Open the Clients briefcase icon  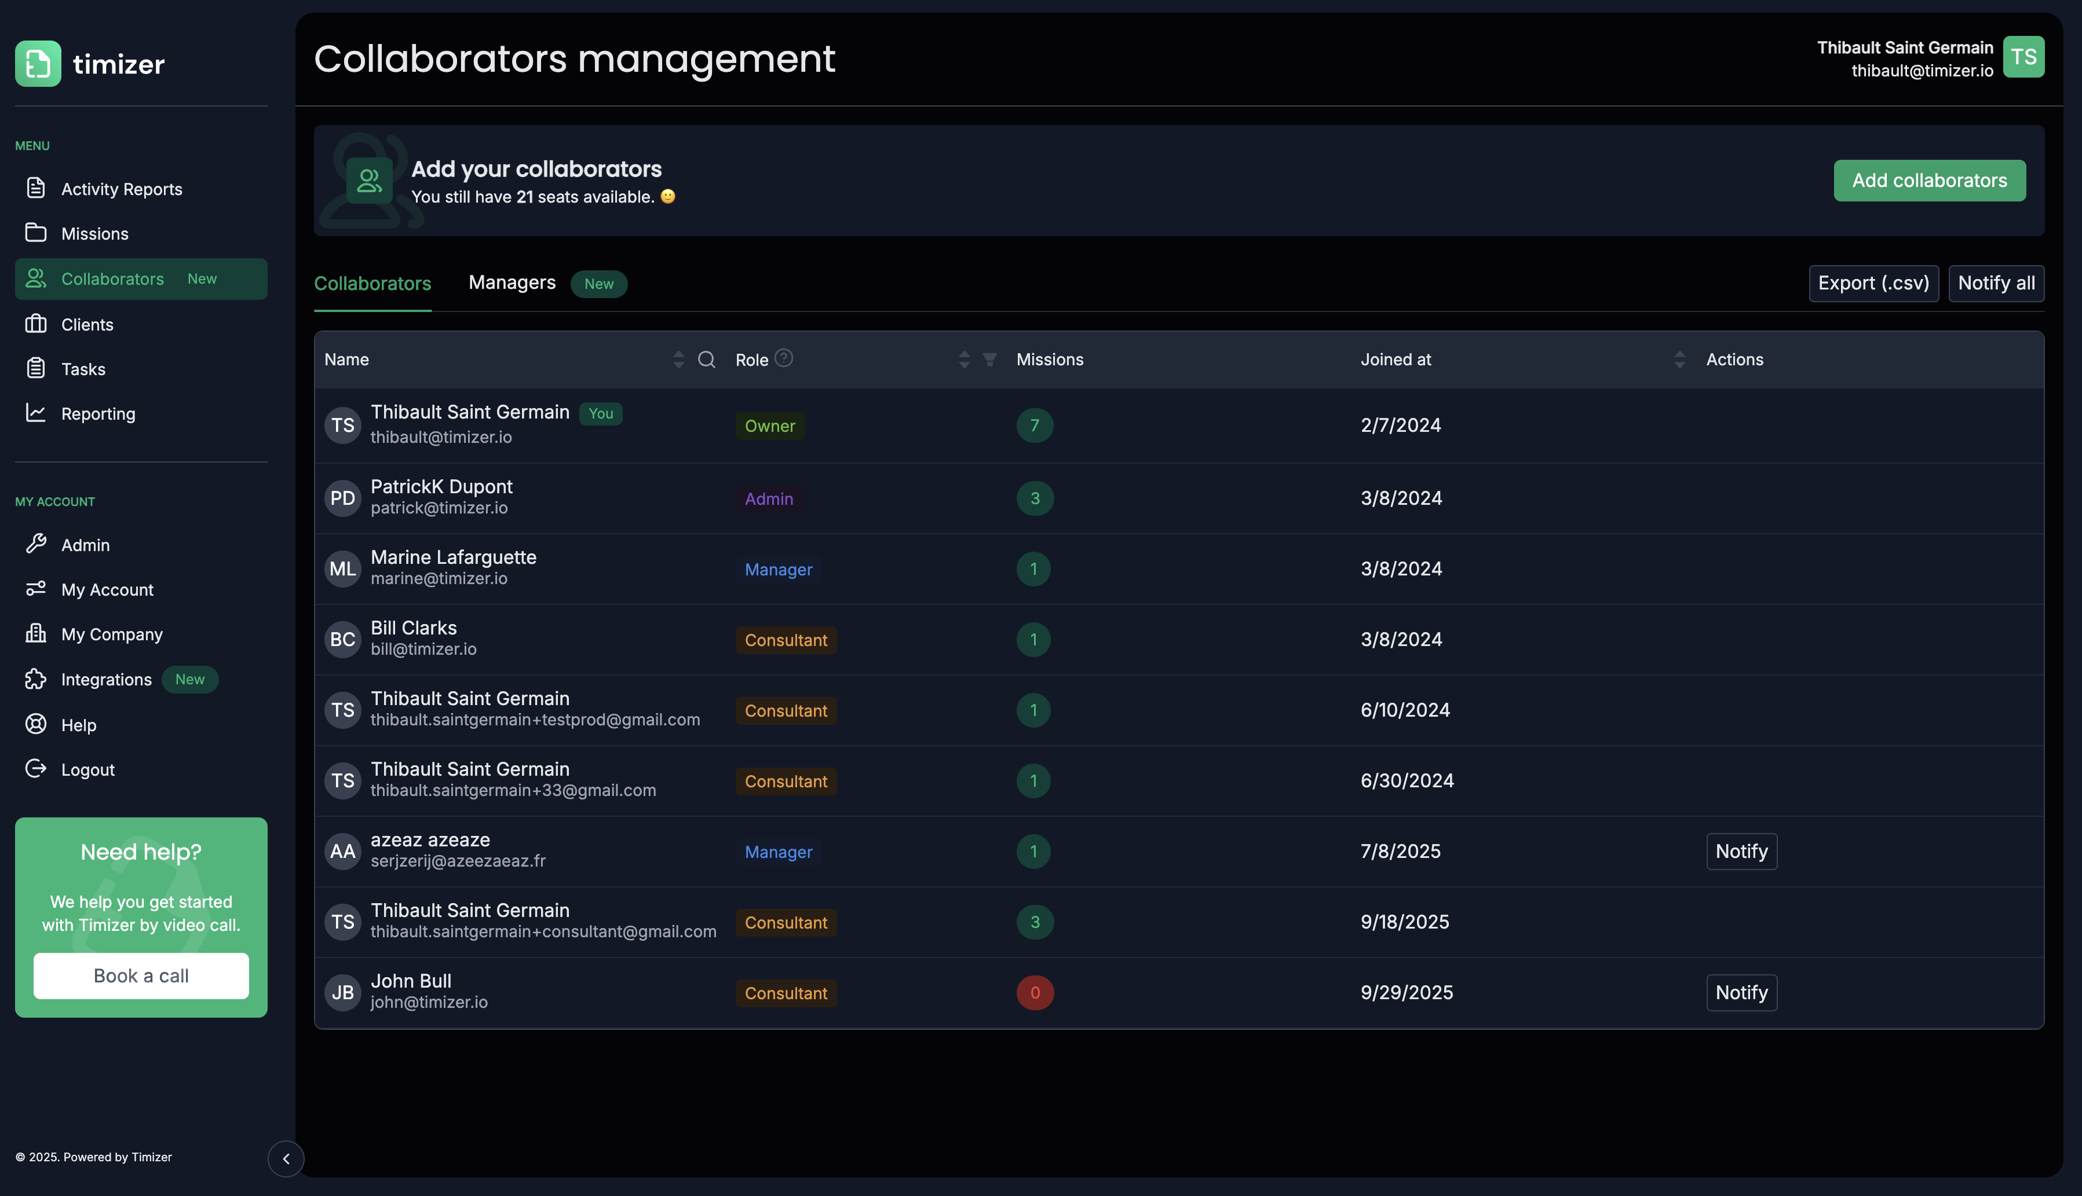[36, 324]
